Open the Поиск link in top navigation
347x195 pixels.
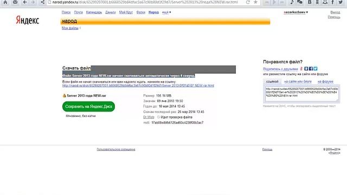pos(66,12)
